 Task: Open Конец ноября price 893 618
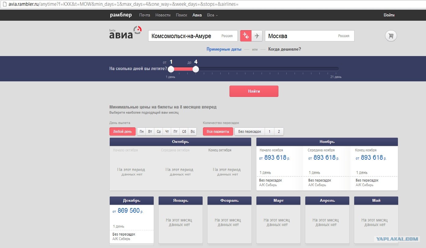pyautogui.click(x=371, y=158)
